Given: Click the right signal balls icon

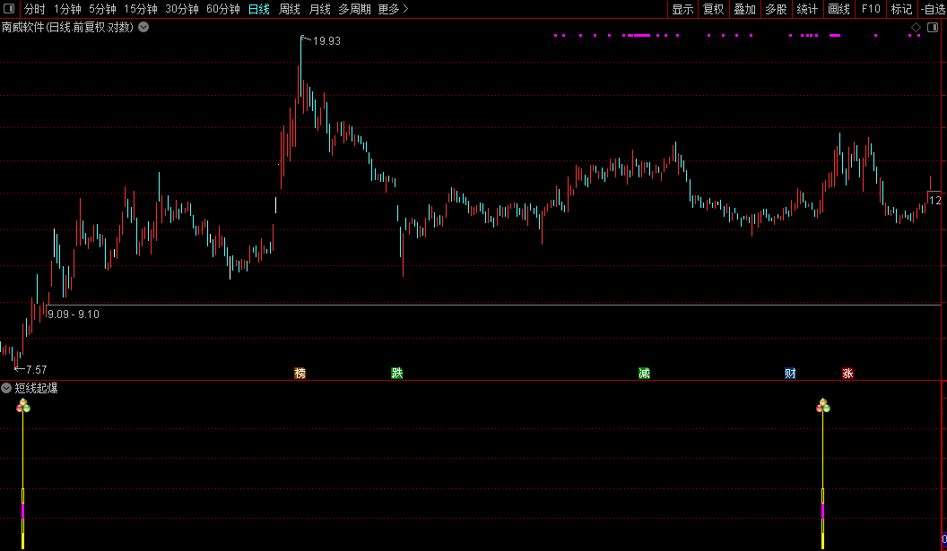Looking at the screenshot, I should pos(823,406).
